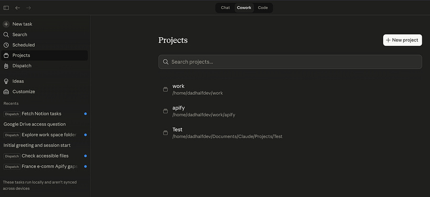Open the Customize section

[23, 92]
